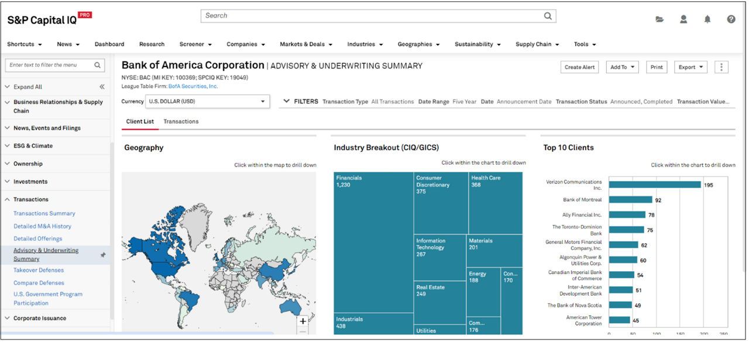Open the help question mark icon
This screenshot has width=749, height=343.
pyautogui.click(x=731, y=19)
